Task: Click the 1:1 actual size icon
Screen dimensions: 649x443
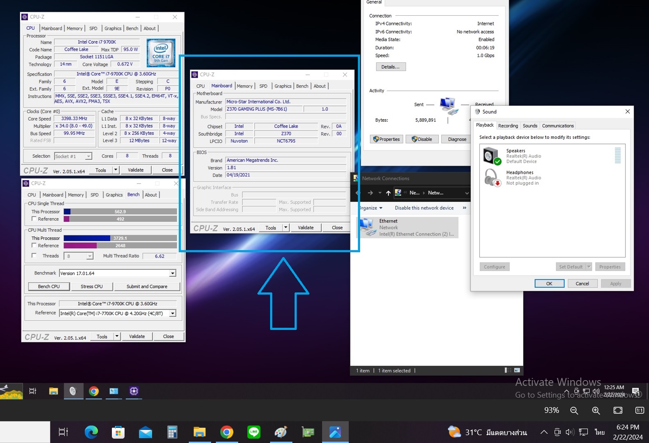Action: 639,410
